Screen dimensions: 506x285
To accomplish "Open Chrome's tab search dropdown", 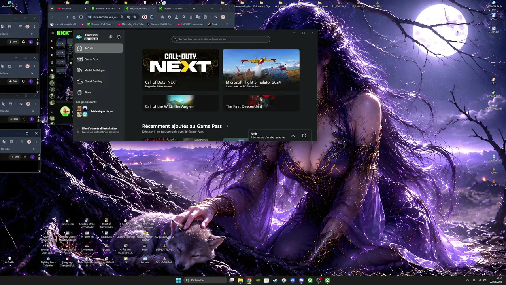I will pos(52,8).
